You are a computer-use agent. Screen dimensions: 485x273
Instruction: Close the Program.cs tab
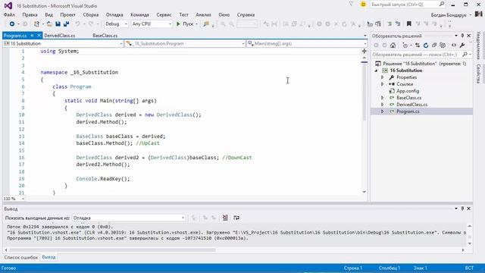point(39,36)
